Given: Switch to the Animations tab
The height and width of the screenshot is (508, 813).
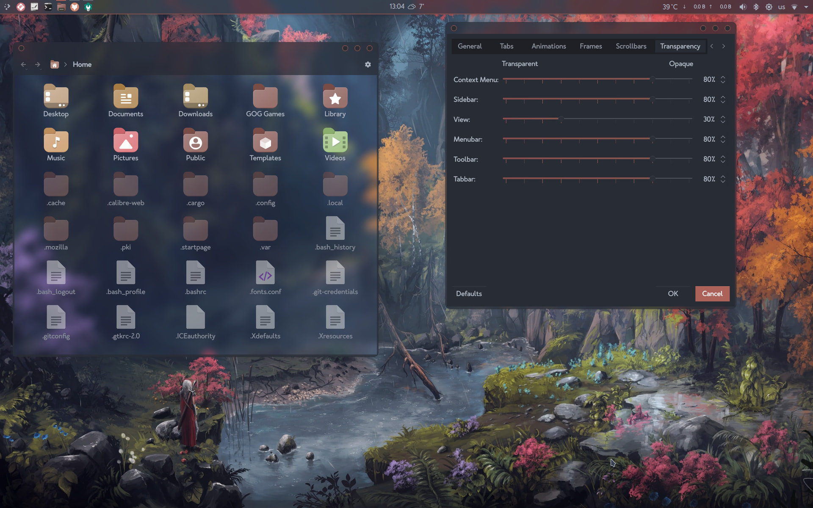Looking at the screenshot, I should 548,46.
